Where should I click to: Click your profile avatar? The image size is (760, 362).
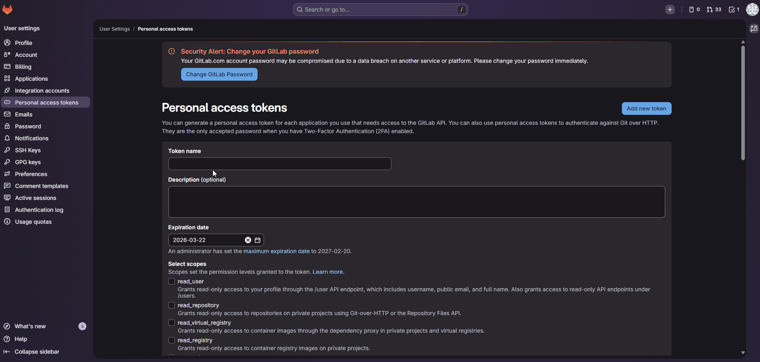[752, 9]
